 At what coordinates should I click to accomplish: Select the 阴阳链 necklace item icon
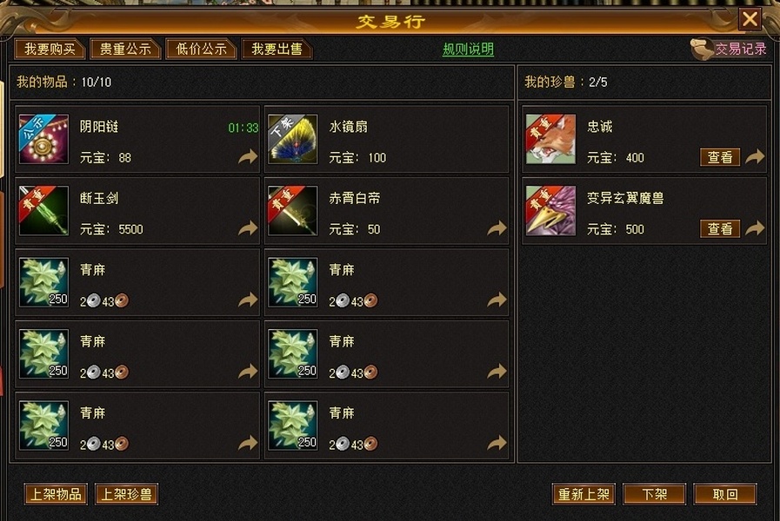click(x=43, y=139)
